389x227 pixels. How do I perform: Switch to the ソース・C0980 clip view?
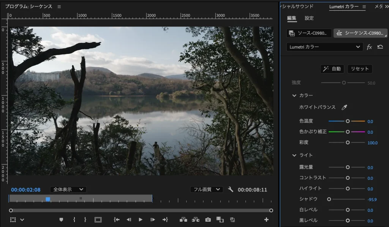[309, 33]
